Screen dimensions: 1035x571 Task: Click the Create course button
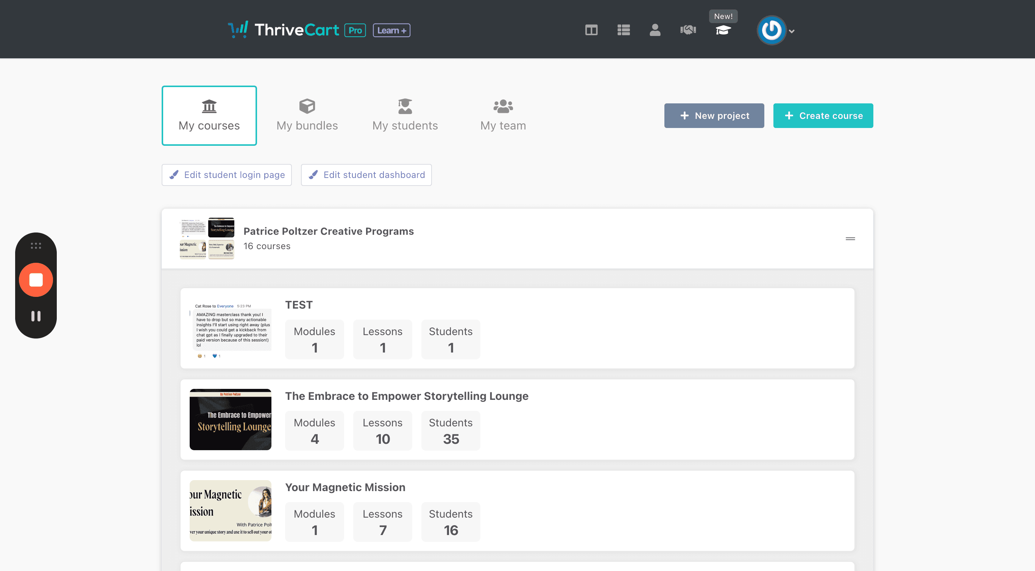click(x=823, y=116)
